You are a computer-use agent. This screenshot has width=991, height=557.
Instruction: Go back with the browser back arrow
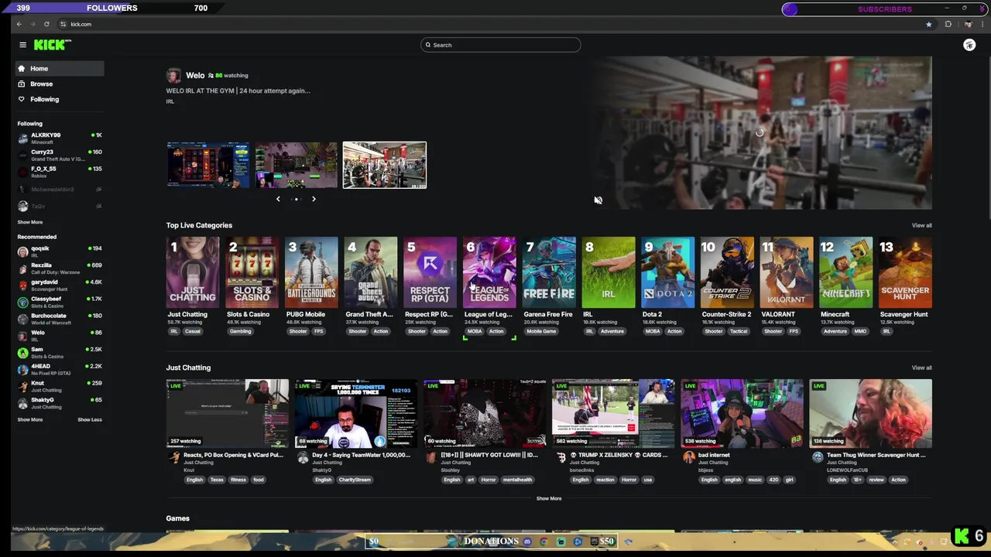pyautogui.click(x=19, y=24)
